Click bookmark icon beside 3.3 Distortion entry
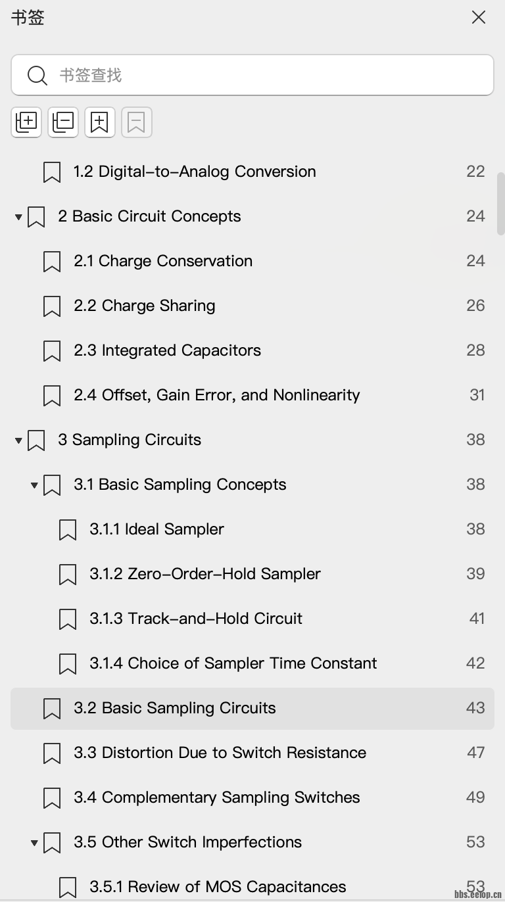Image resolution: width=505 pixels, height=902 pixels. [x=52, y=753]
